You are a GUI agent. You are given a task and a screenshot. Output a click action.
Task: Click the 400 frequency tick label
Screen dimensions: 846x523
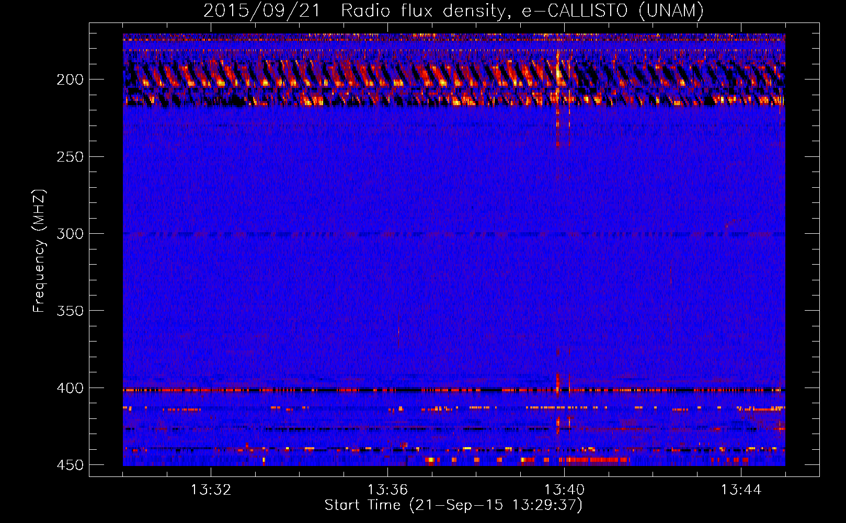pos(70,388)
